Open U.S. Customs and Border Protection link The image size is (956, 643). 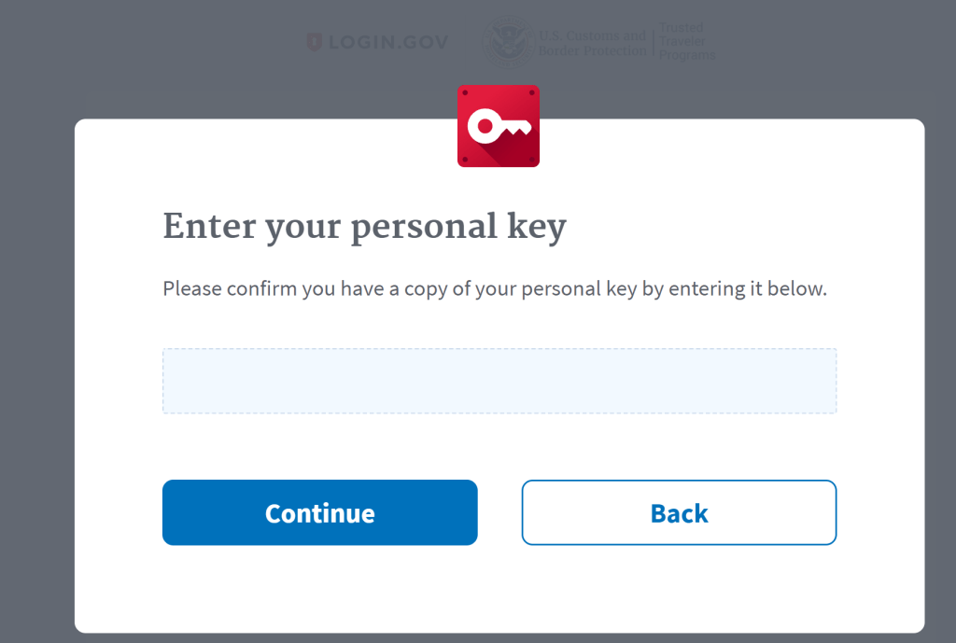tap(592, 43)
